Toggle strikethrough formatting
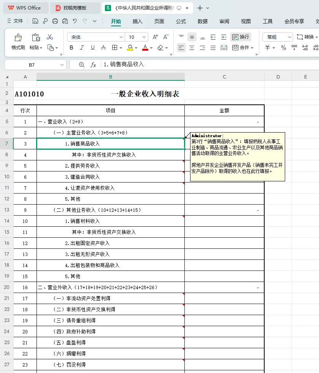Screen dimensions: 319x373 click(103, 48)
